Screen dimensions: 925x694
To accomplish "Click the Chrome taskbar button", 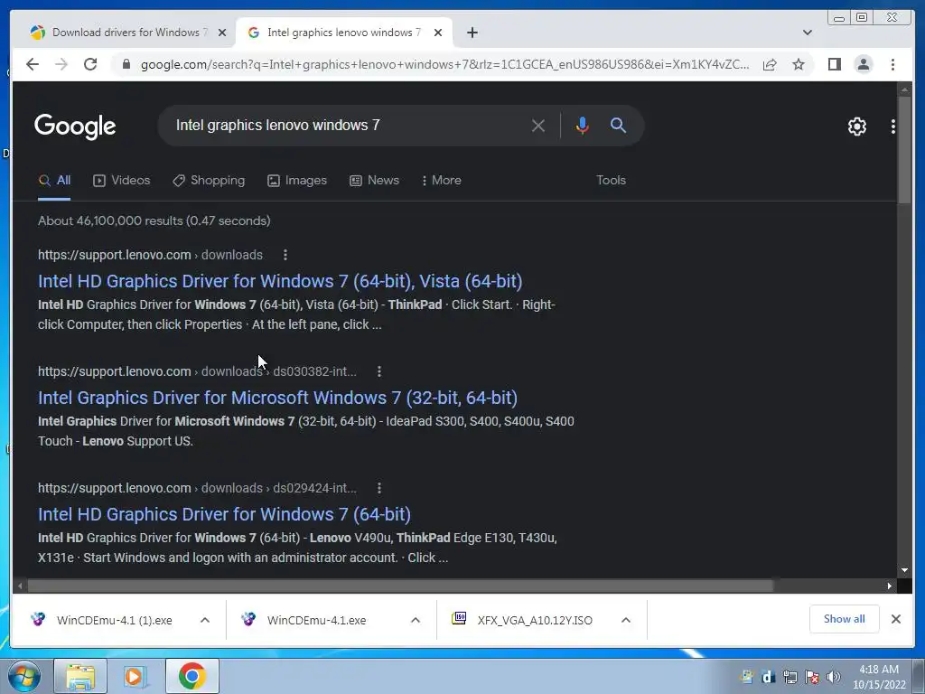I will click(x=192, y=676).
